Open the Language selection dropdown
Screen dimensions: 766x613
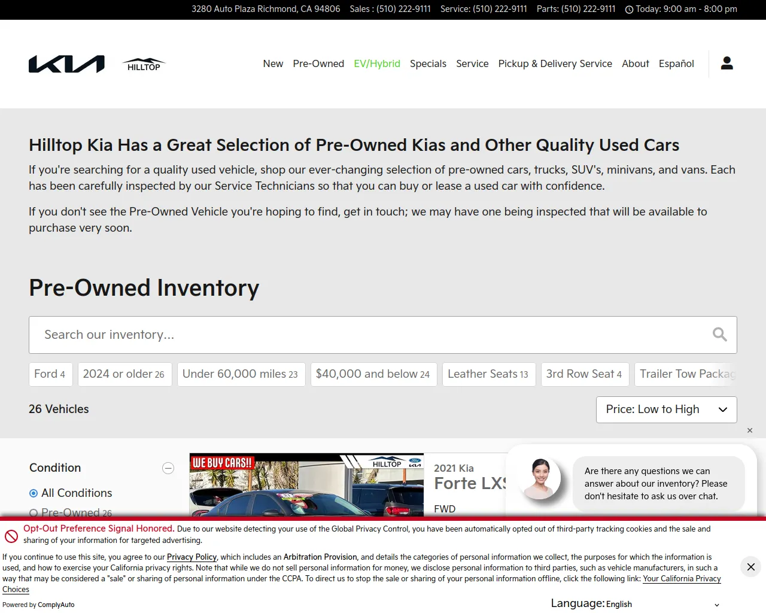click(662, 604)
